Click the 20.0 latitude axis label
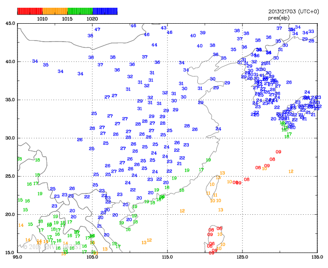The height and width of the screenshot is (268, 328). point(10,214)
